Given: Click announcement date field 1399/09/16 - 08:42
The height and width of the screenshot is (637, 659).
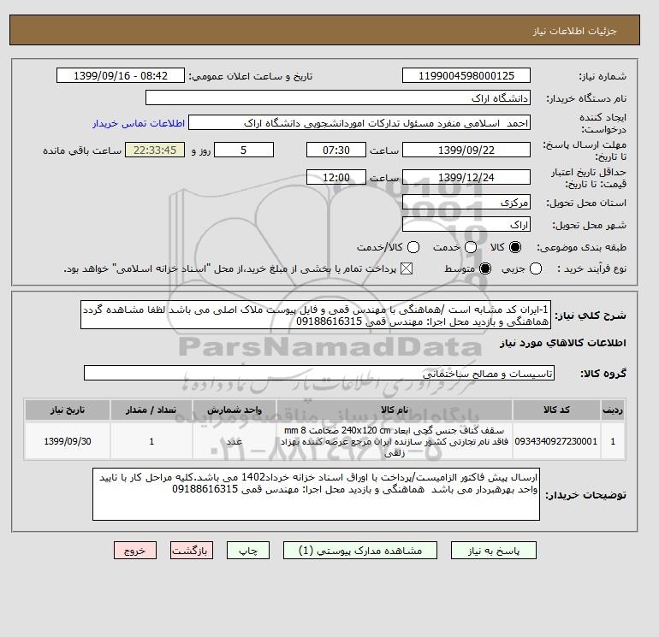Looking at the screenshot, I should [x=121, y=75].
